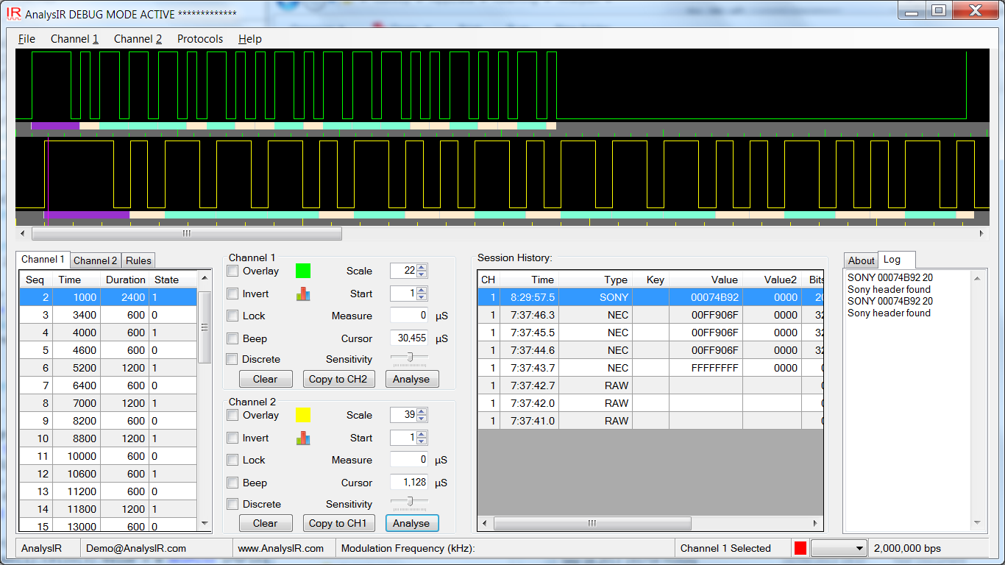Click Channel 2 Analyse button
Viewport: 1005px width, 565px height.
(411, 523)
